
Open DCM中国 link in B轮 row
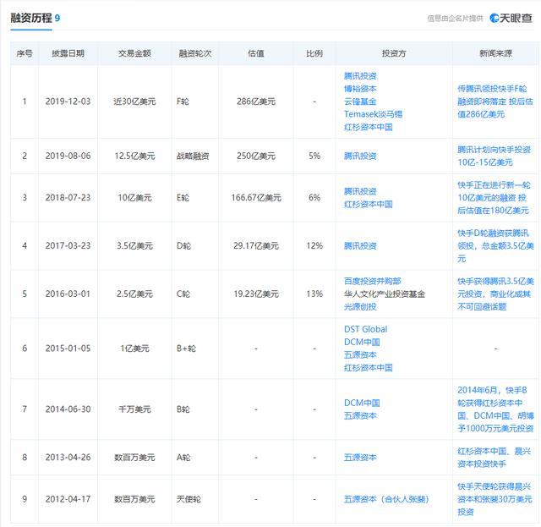[x=362, y=403]
